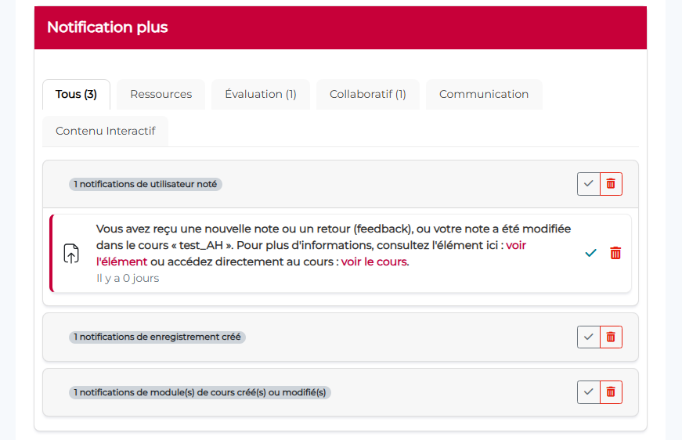Select the Évaluation (1) tab

(261, 94)
